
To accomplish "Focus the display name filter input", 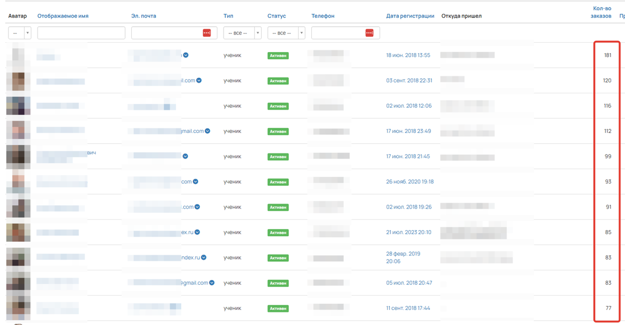I will tap(81, 33).
